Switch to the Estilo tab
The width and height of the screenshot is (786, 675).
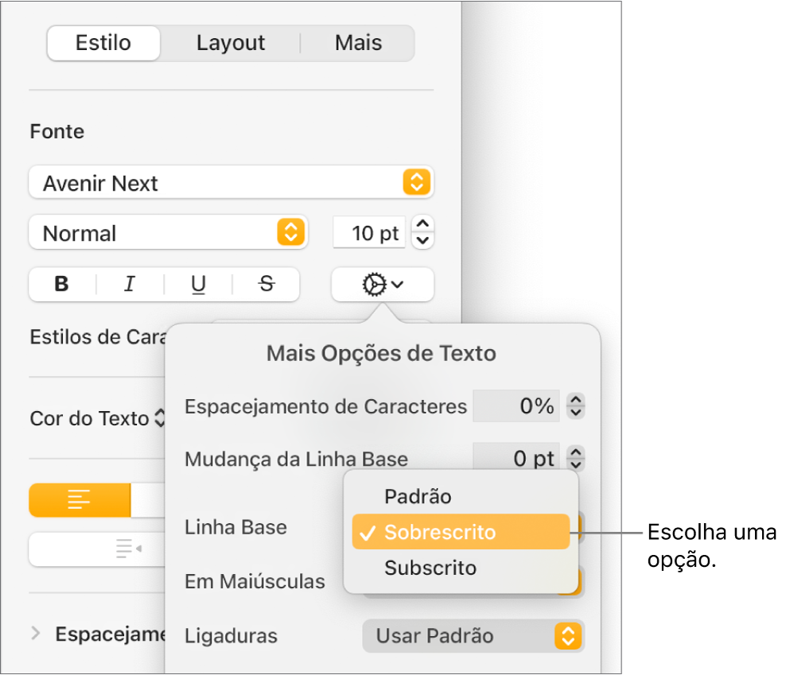[103, 43]
